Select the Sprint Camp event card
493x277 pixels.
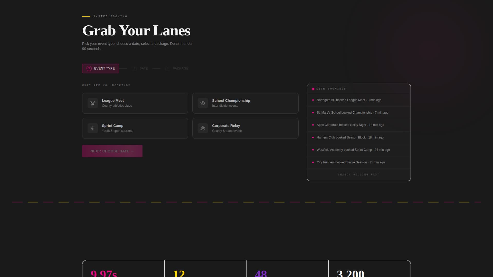135,128
